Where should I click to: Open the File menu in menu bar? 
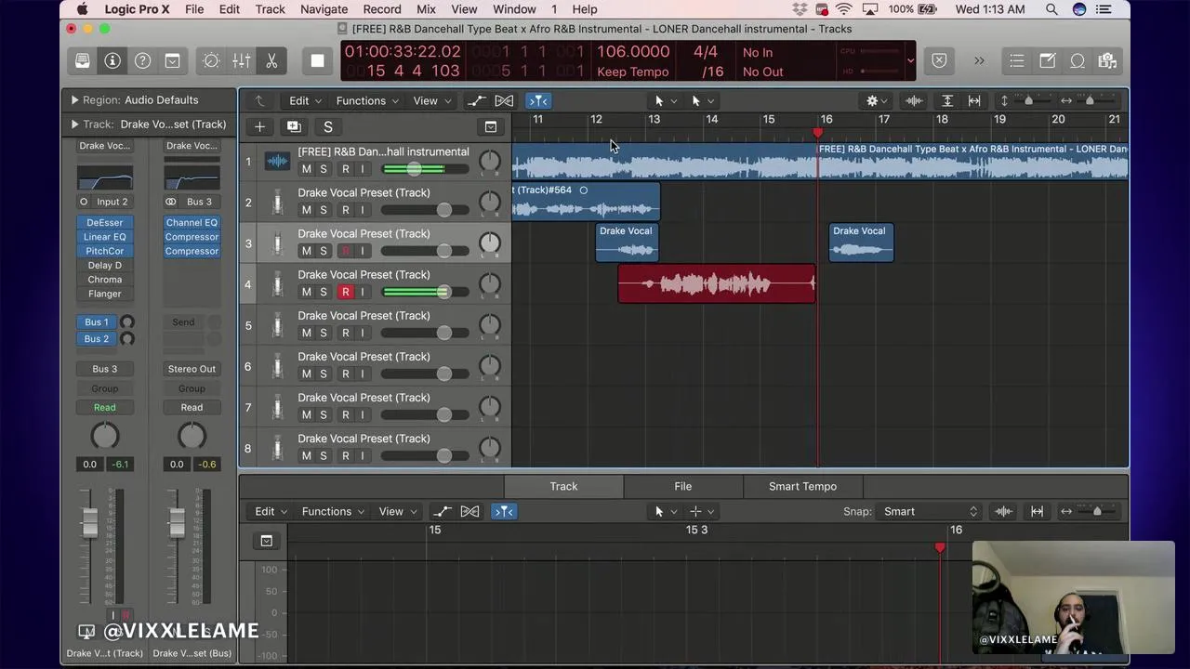coord(194,9)
